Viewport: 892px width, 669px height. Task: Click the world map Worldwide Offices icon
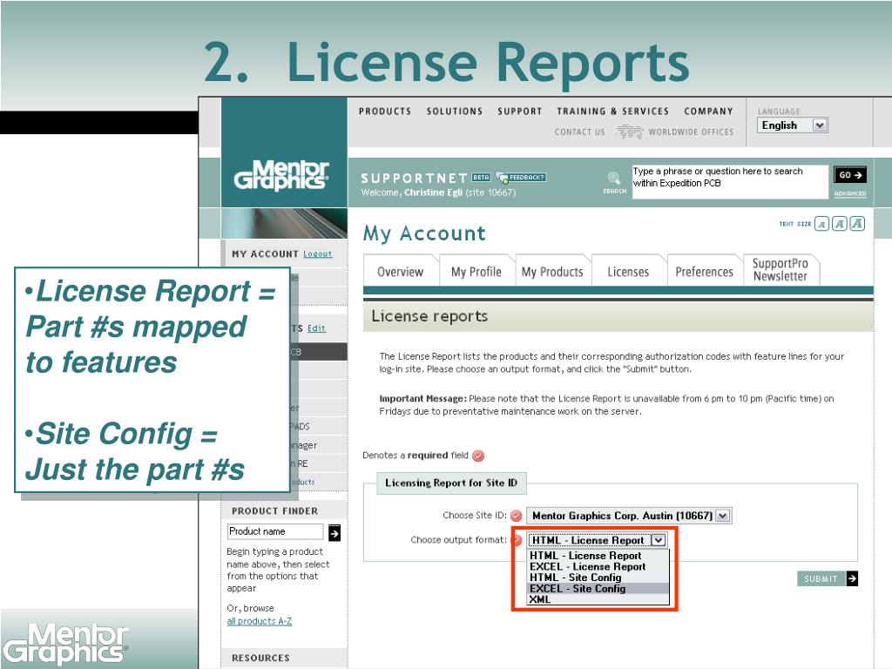tap(629, 132)
